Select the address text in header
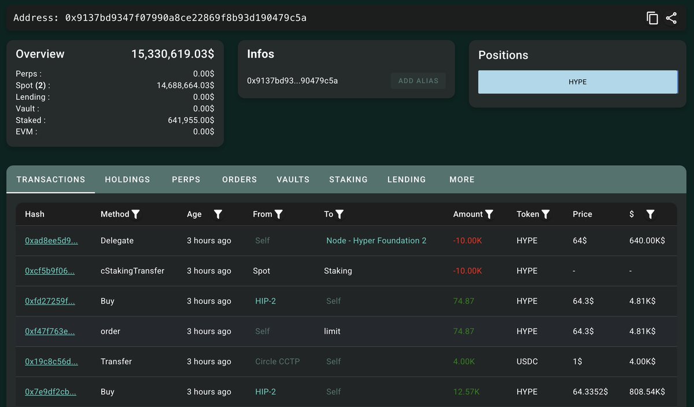This screenshot has height=407, width=694. click(x=186, y=18)
